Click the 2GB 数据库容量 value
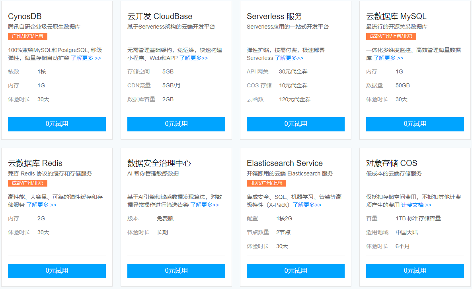472x289 pixels. [168, 99]
